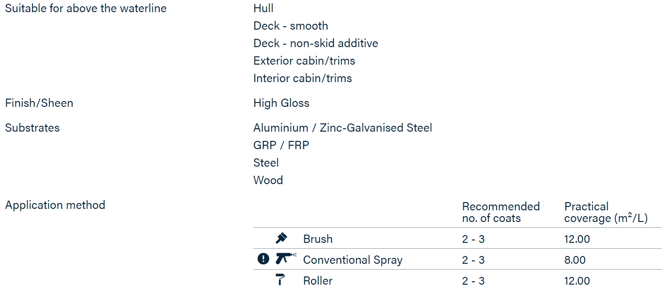Click the 8.00 coverage value for spray
This screenshot has height=290, width=663.
pos(575,260)
